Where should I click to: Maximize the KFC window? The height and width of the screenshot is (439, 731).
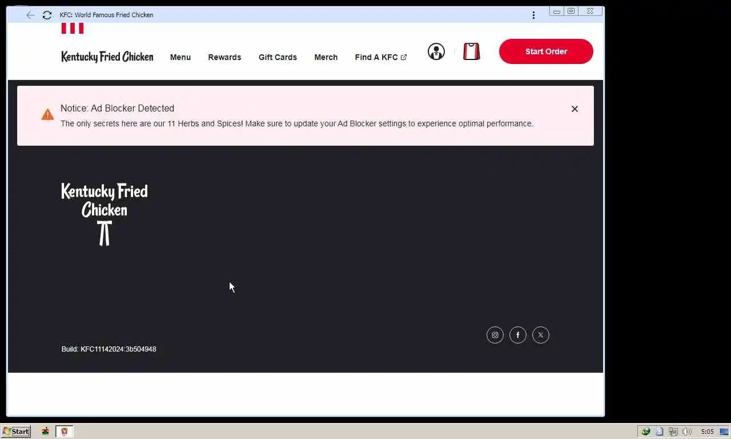(x=571, y=11)
